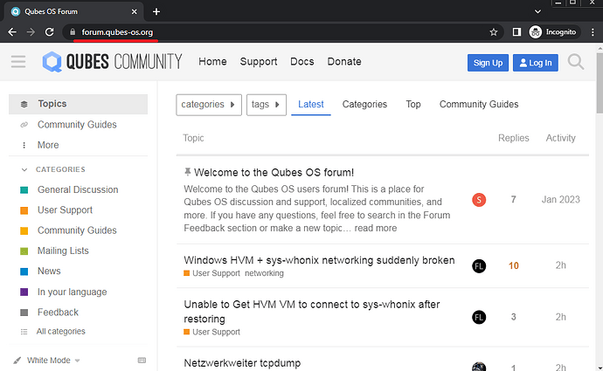The height and width of the screenshot is (371, 603).
Task: Open the Netzwerkweiter tcpdump topic
Action: (x=242, y=363)
